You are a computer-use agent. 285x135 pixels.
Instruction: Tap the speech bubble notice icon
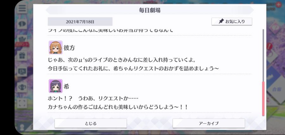[x=22, y=24]
